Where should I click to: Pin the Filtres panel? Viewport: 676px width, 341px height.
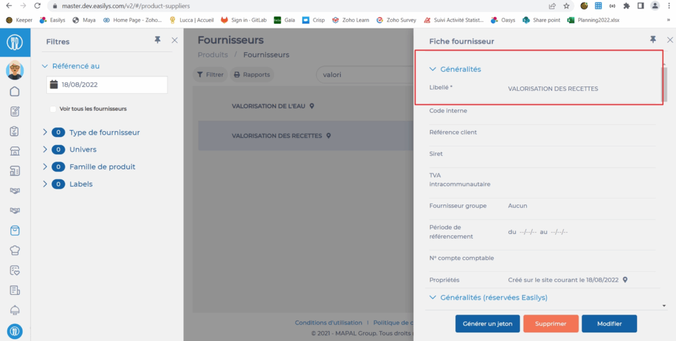click(157, 41)
